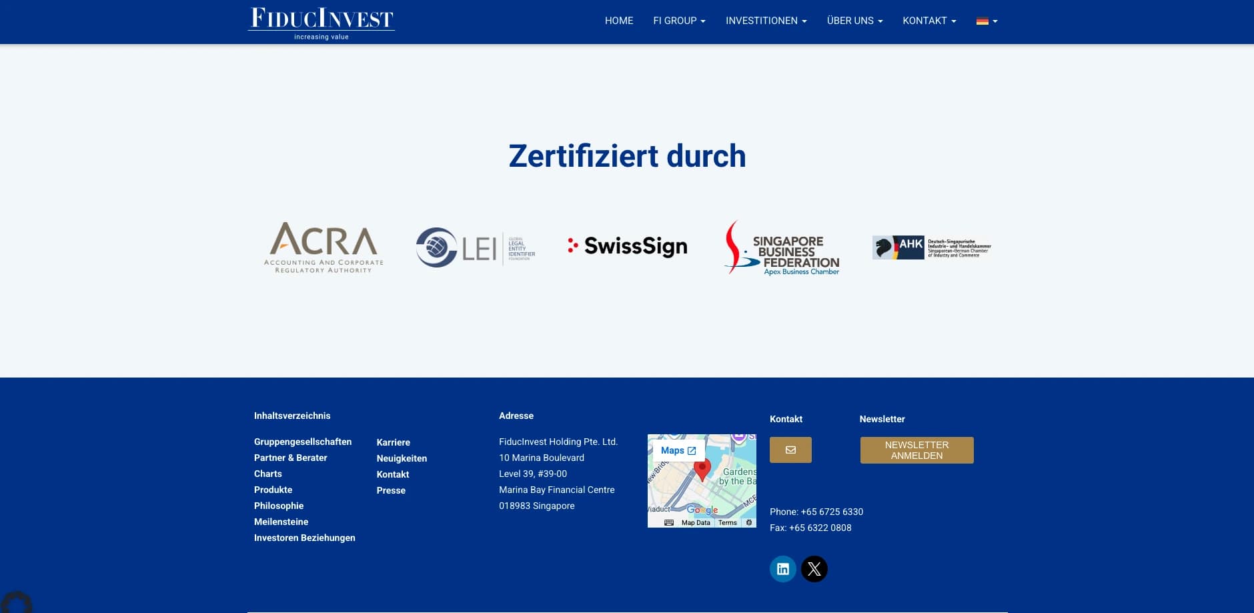The height and width of the screenshot is (613, 1254).
Task: Open Philosophie footer link
Action: coord(279,506)
